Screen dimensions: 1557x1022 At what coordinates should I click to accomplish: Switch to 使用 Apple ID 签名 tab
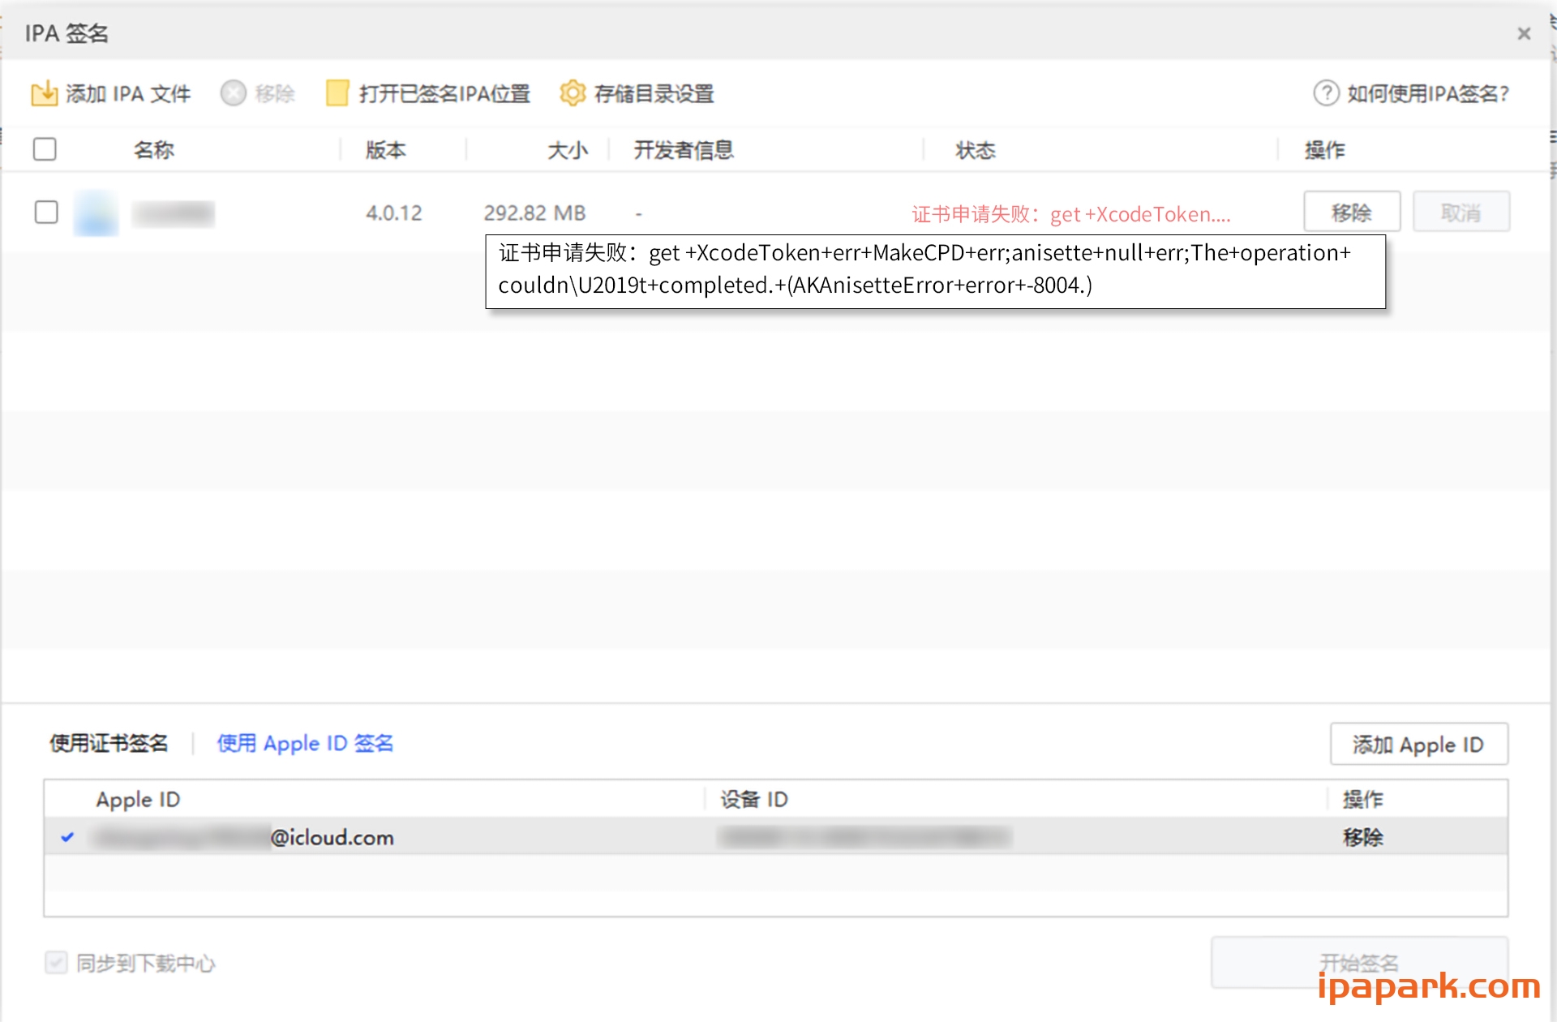305,743
